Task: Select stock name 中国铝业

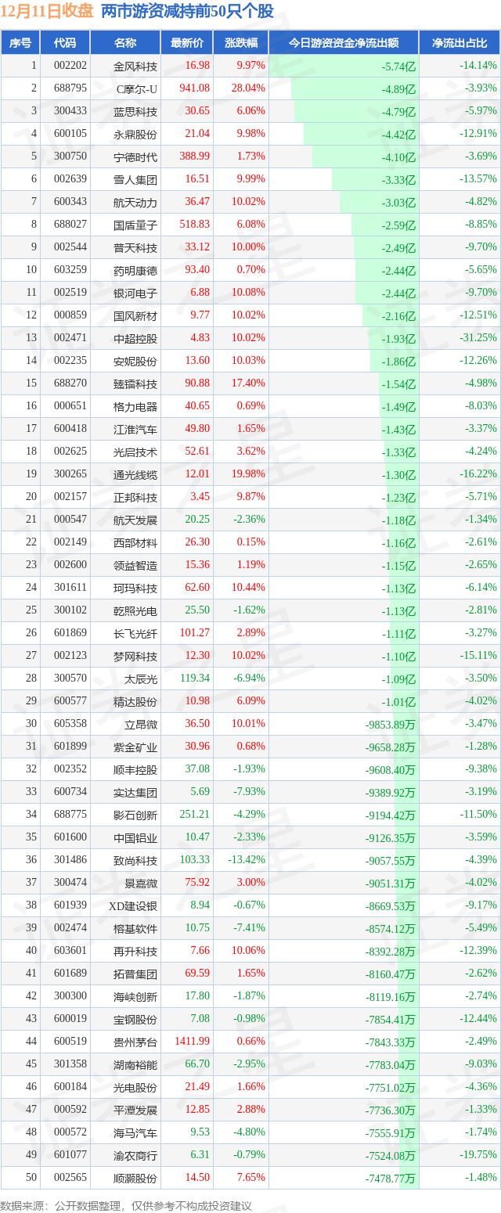Action: [135, 837]
